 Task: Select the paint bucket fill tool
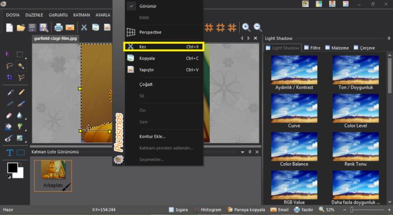point(9,127)
